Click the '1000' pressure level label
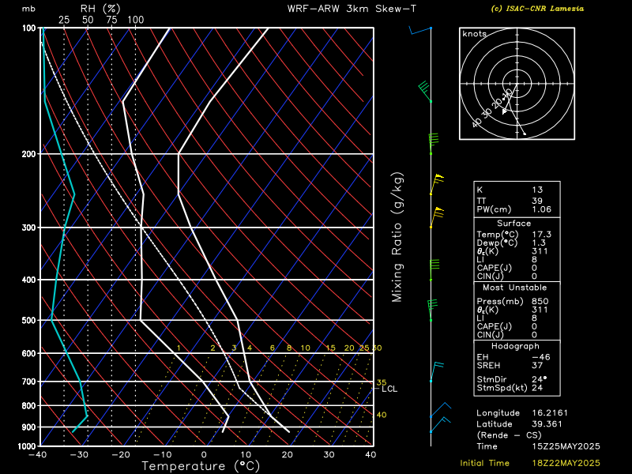The width and height of the screenshot is (632, 474). coord(27,446)
